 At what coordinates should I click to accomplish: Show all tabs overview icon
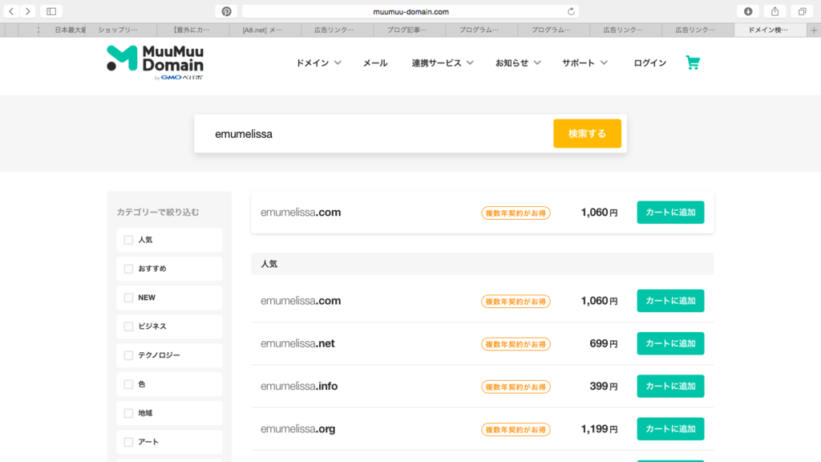tap(802, 11)
